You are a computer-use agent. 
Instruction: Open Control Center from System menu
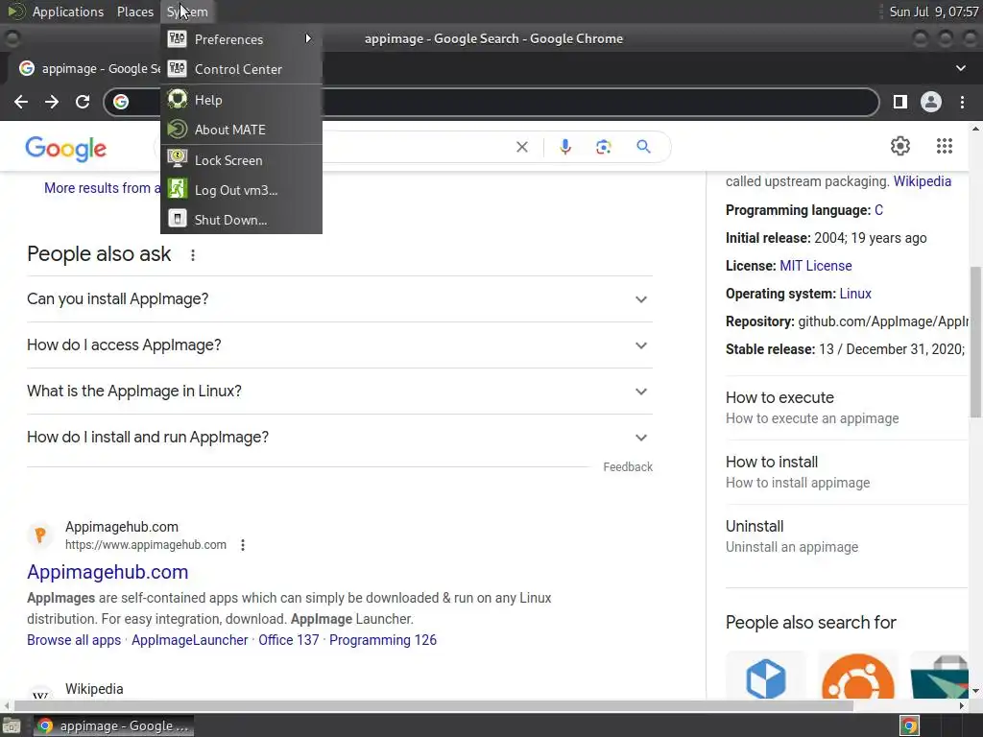241,69
